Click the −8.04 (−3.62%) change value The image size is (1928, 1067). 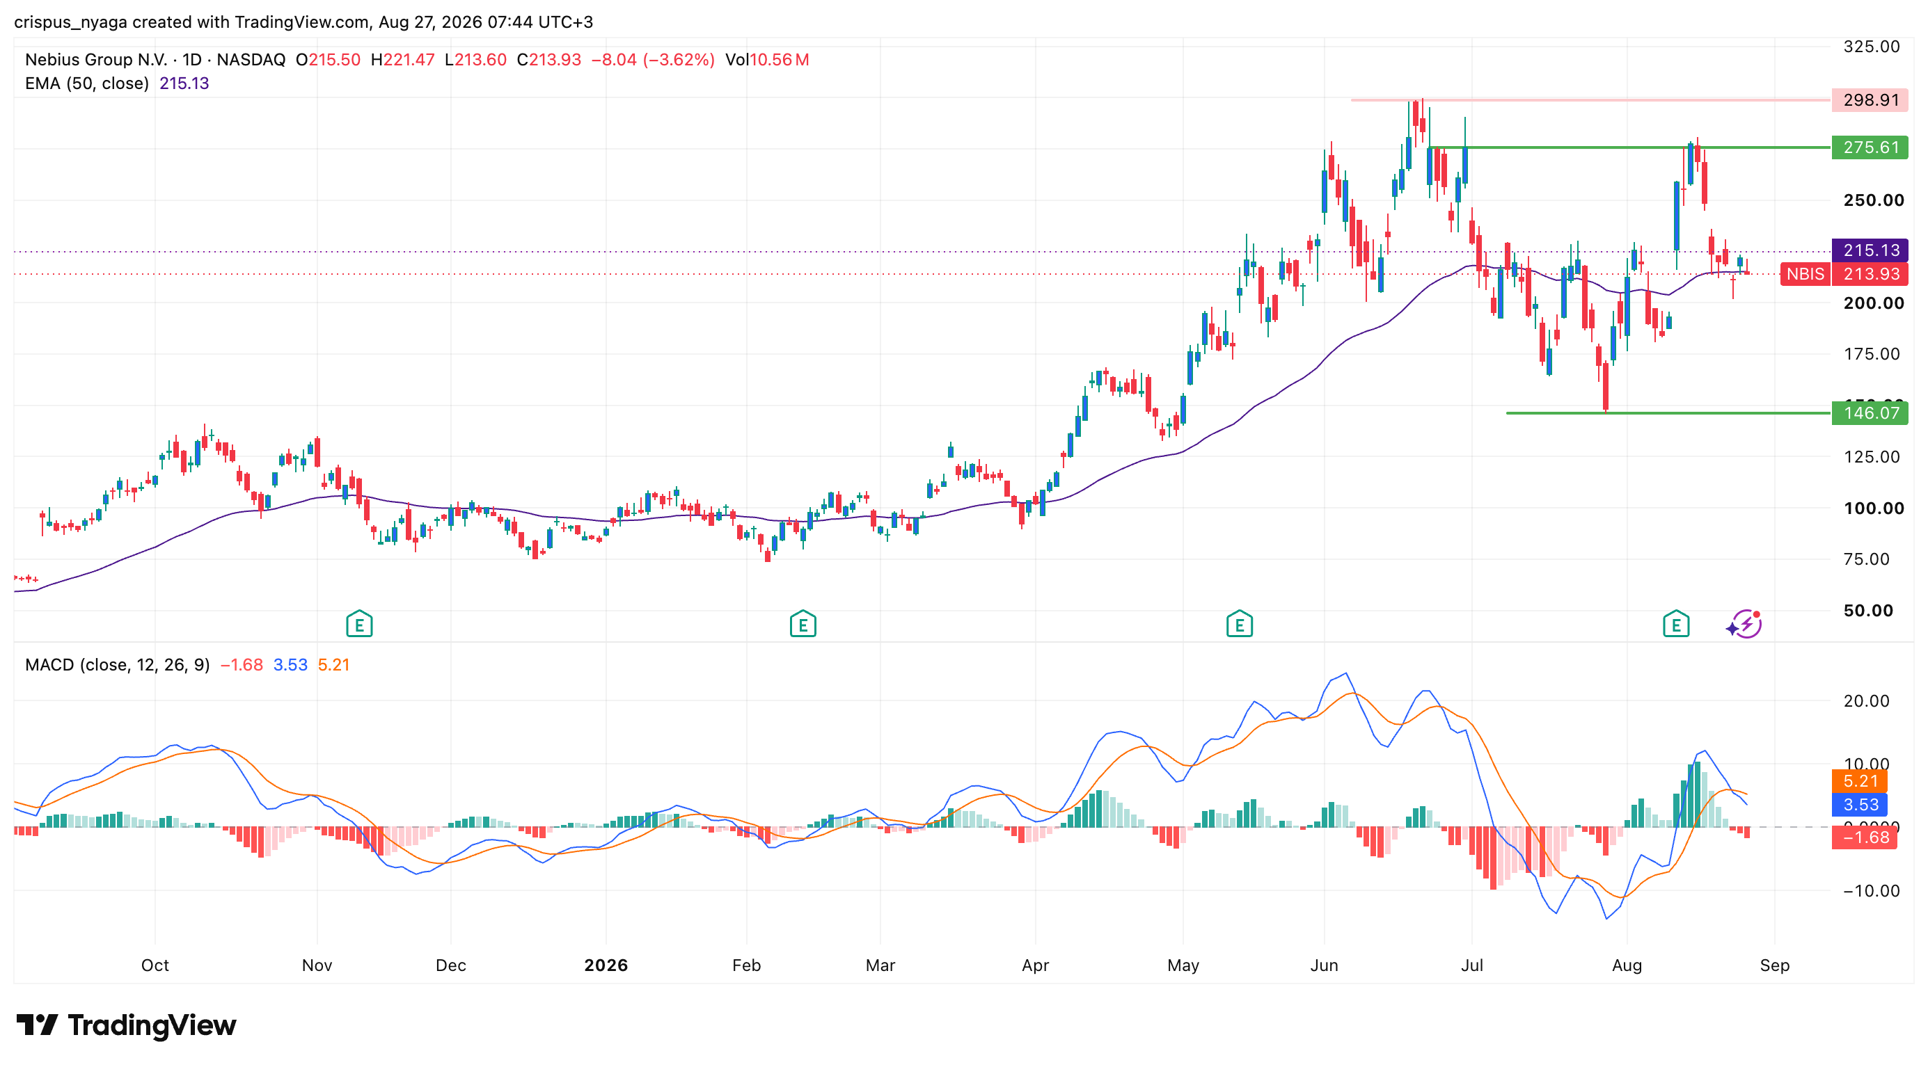(654, 60)
